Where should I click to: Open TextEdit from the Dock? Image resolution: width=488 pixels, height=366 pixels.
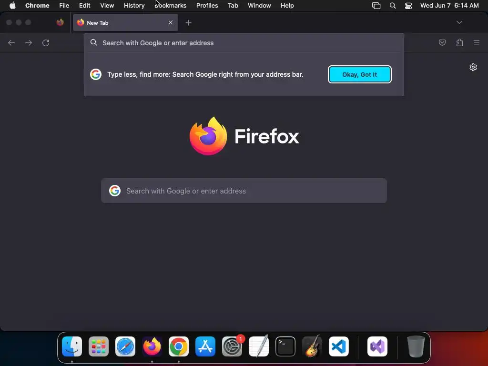[x=259, y=346]
